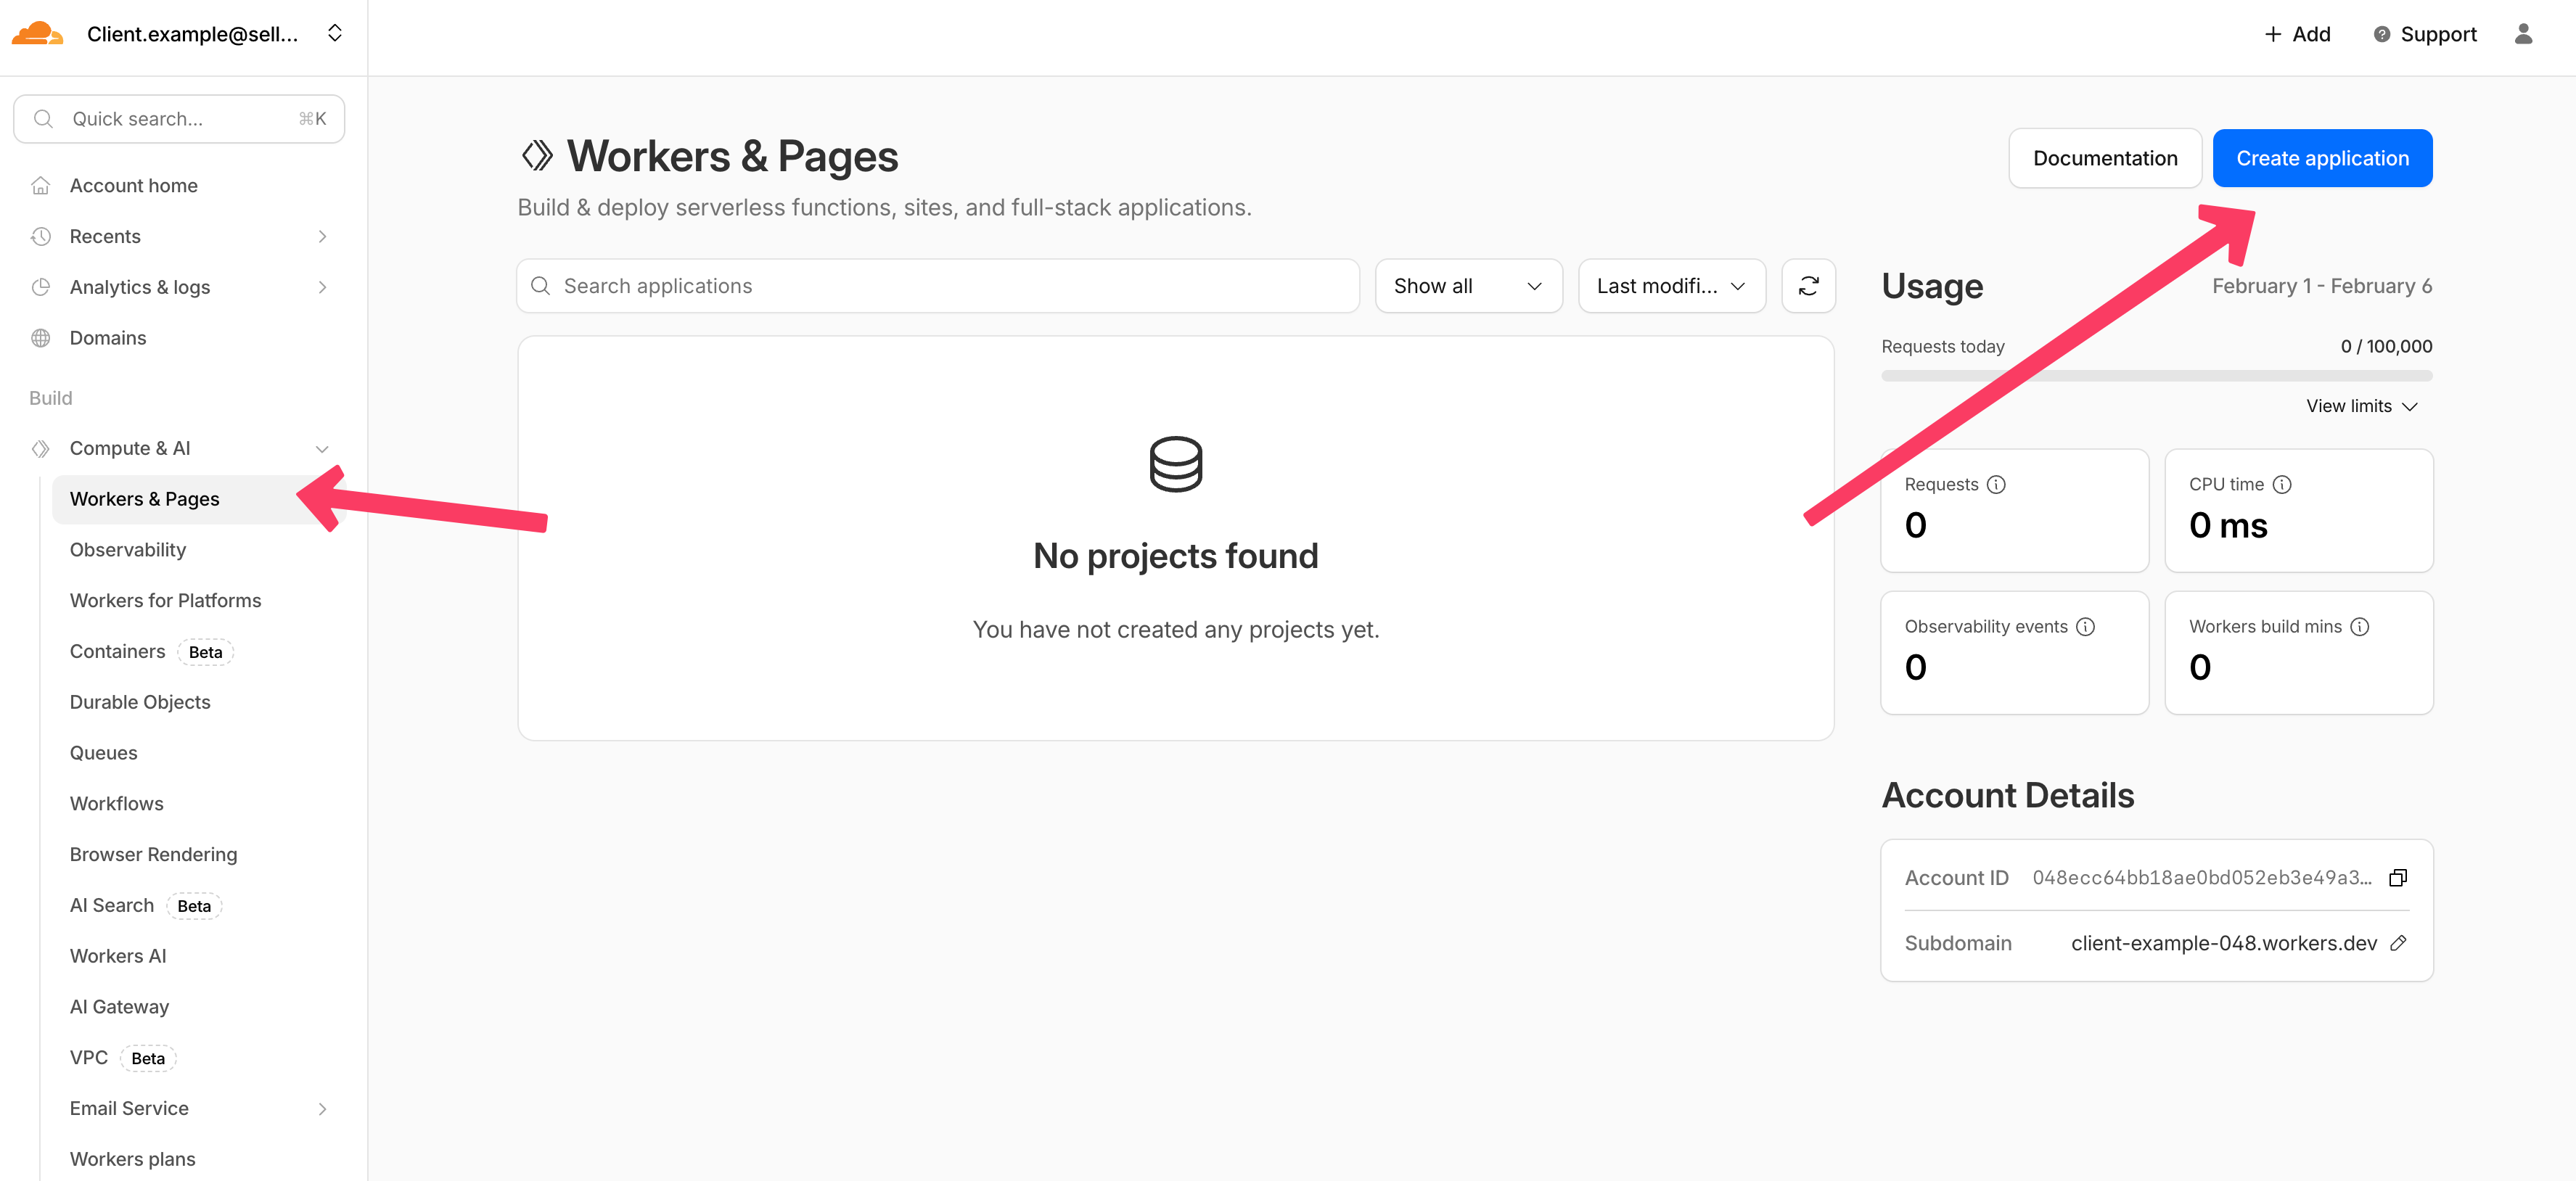Click the Cloudflare logo

point(37,34)
